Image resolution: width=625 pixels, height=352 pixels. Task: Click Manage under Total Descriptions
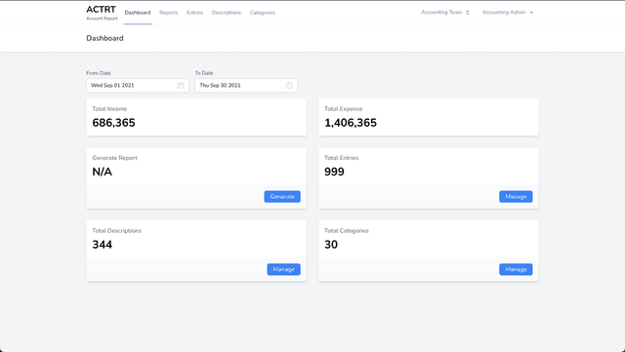[x=283, y=269]
